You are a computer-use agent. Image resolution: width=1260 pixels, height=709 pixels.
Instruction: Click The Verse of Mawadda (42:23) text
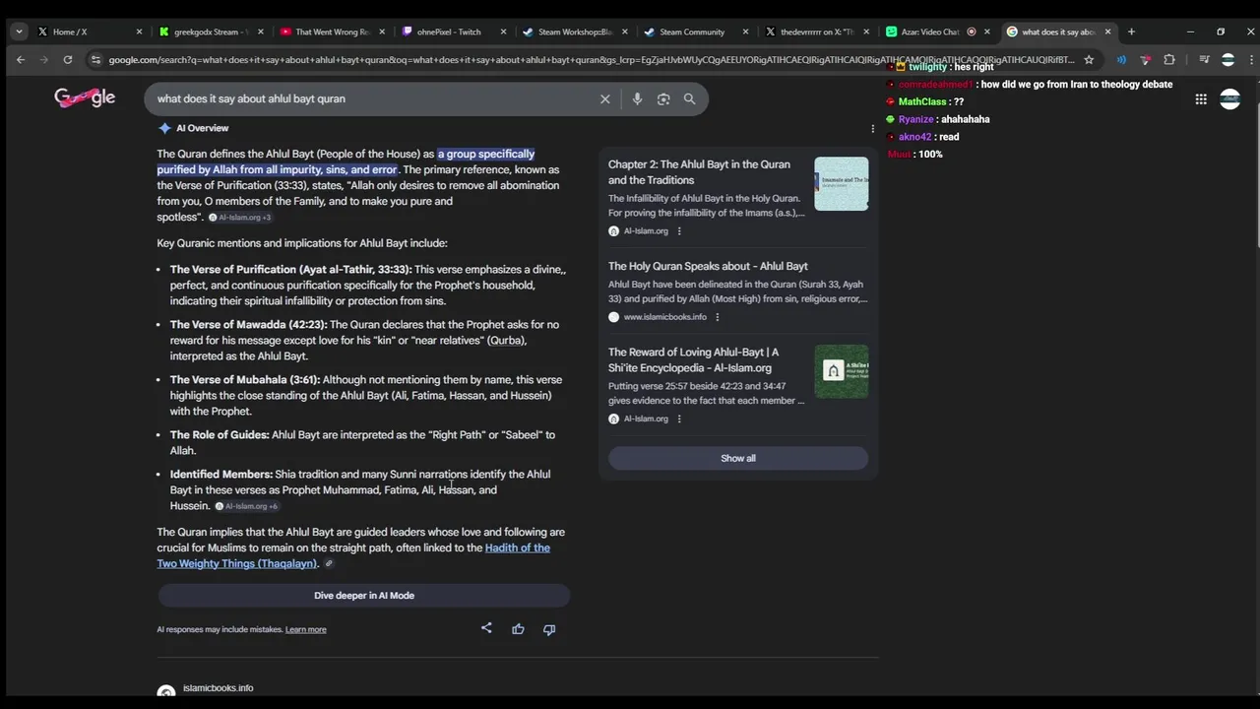tap(248, 324)
